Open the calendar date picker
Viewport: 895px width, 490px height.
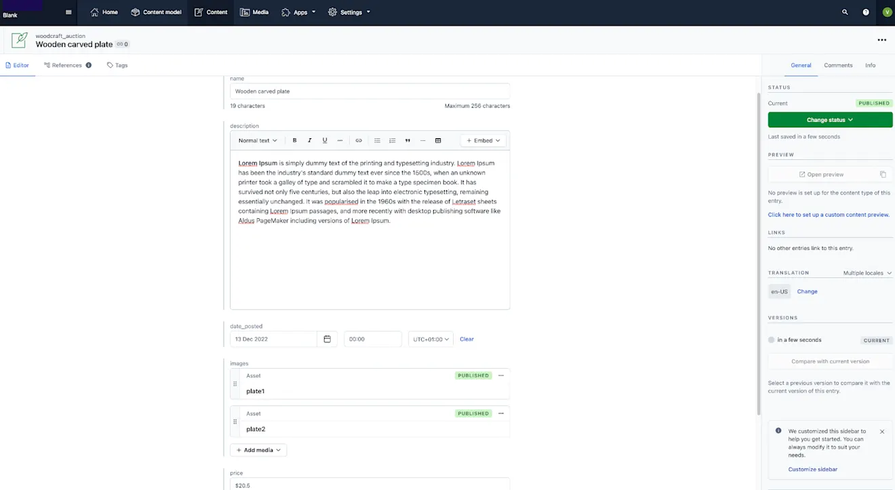pyautogui.click(x=327, y=339)
